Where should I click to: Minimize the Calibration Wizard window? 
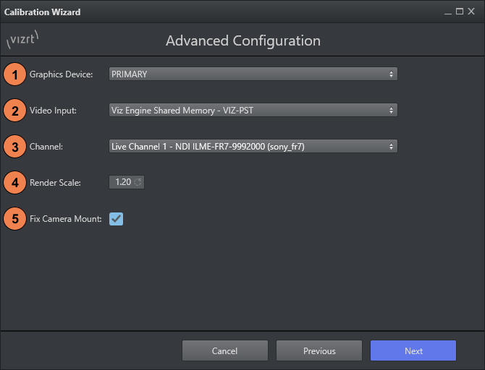tap(449, 12)
